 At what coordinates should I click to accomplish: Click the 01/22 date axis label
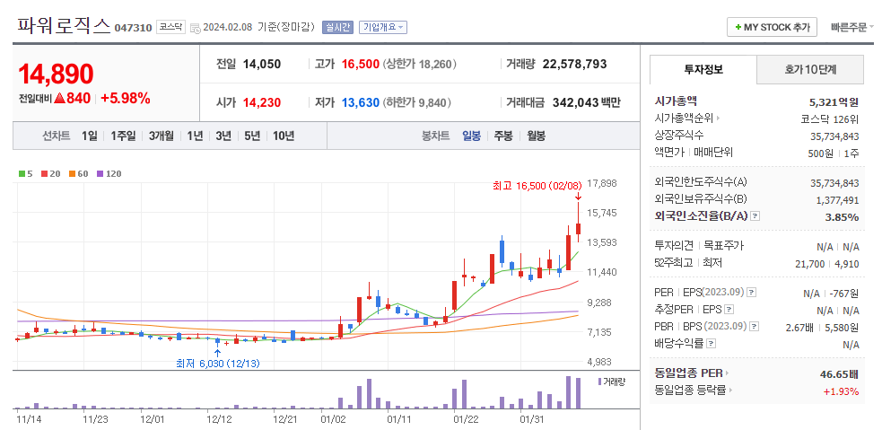[x=466, y=419]
